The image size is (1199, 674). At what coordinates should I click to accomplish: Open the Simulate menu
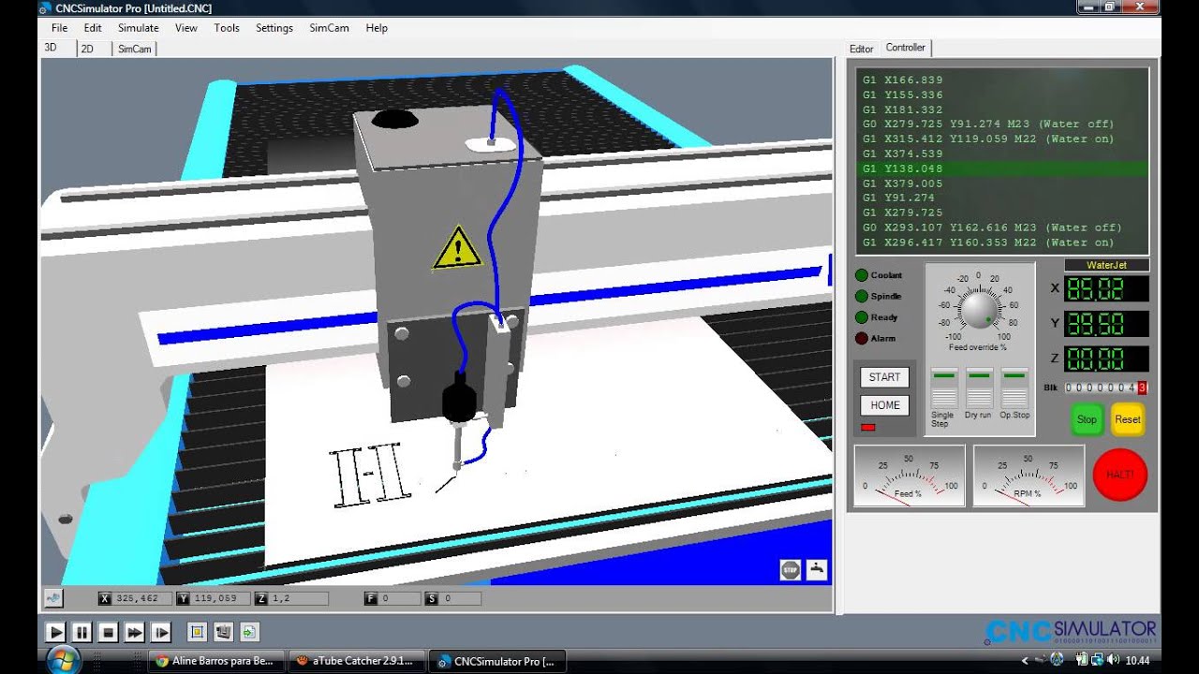point(139,28)
